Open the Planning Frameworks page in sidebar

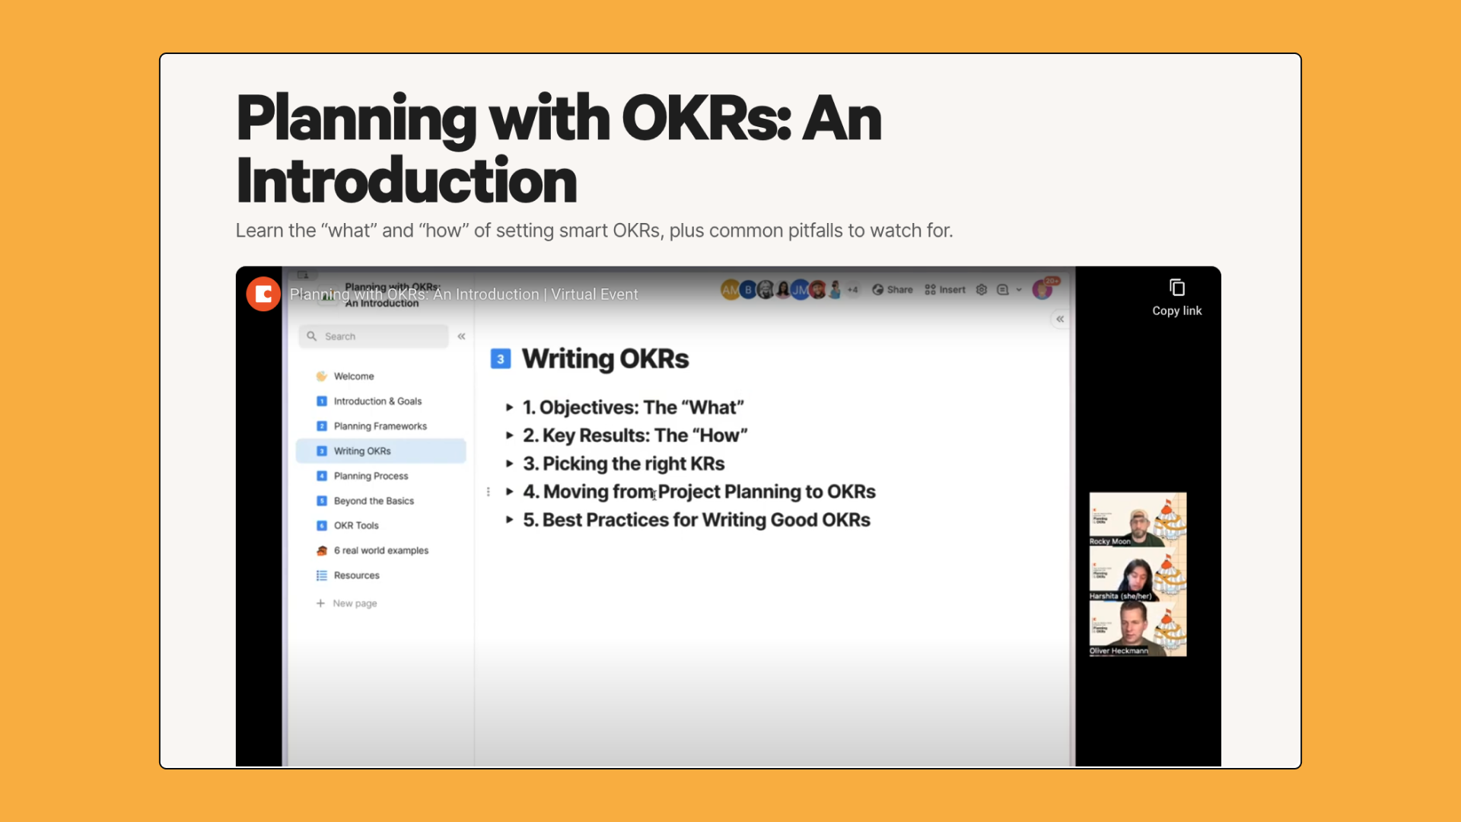coord(380,426)
